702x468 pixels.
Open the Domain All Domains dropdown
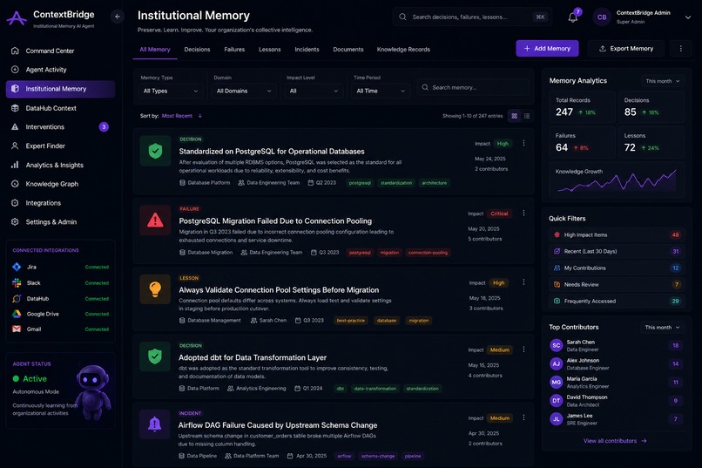(244, 91)
